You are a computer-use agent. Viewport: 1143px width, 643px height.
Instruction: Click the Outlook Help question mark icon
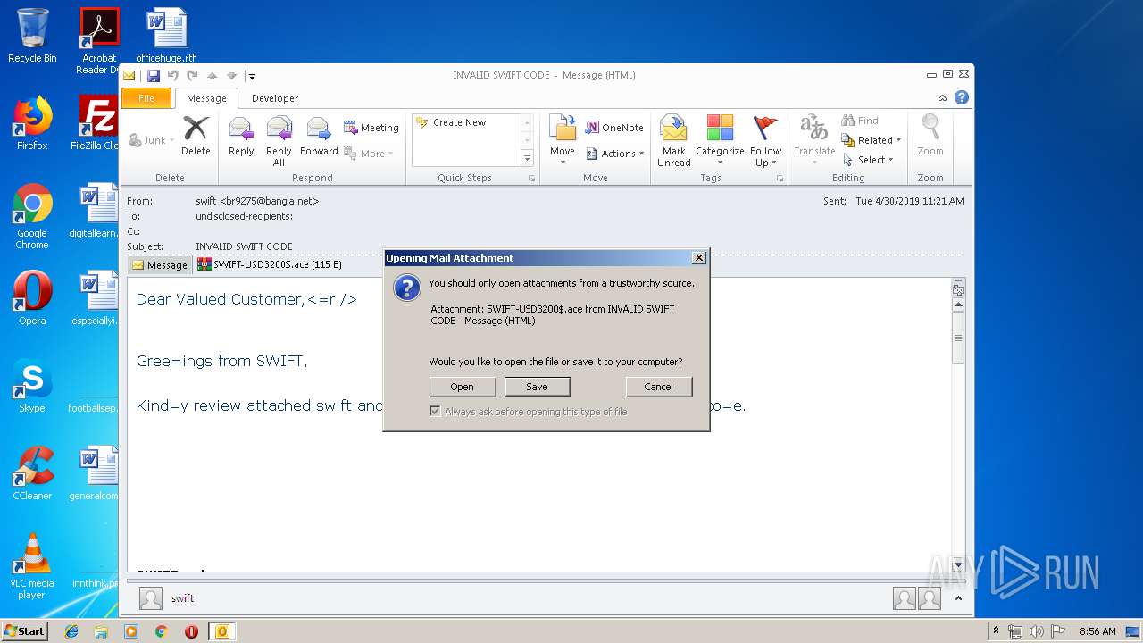(x=962, y=98)
